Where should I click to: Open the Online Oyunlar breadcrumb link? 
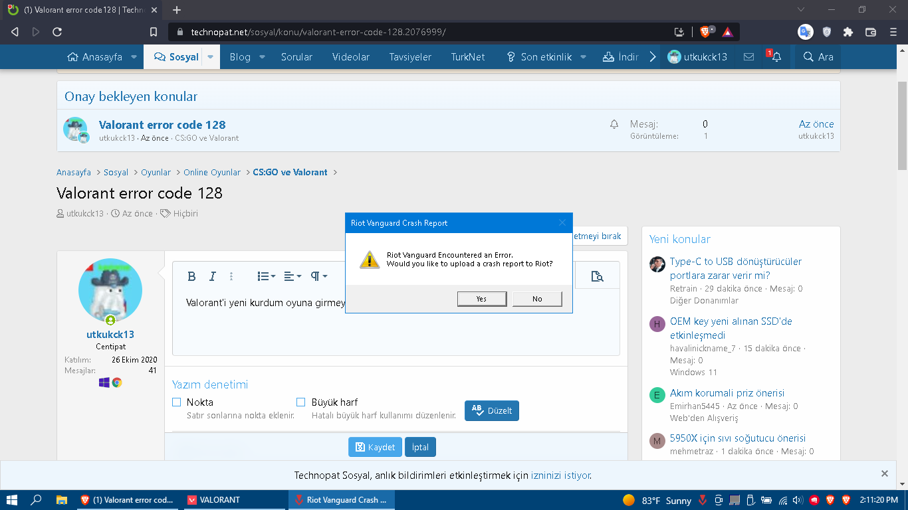pos(212,172)
